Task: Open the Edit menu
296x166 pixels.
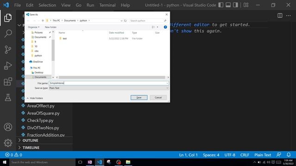Action: pyautogui.click(x=30, y=5)
